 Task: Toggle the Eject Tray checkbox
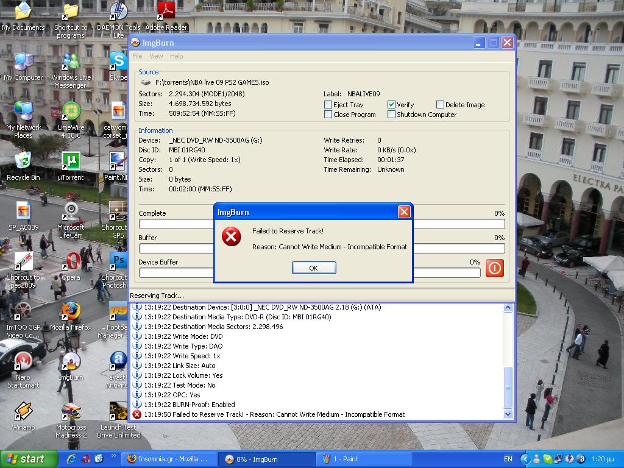pos(328,105)
